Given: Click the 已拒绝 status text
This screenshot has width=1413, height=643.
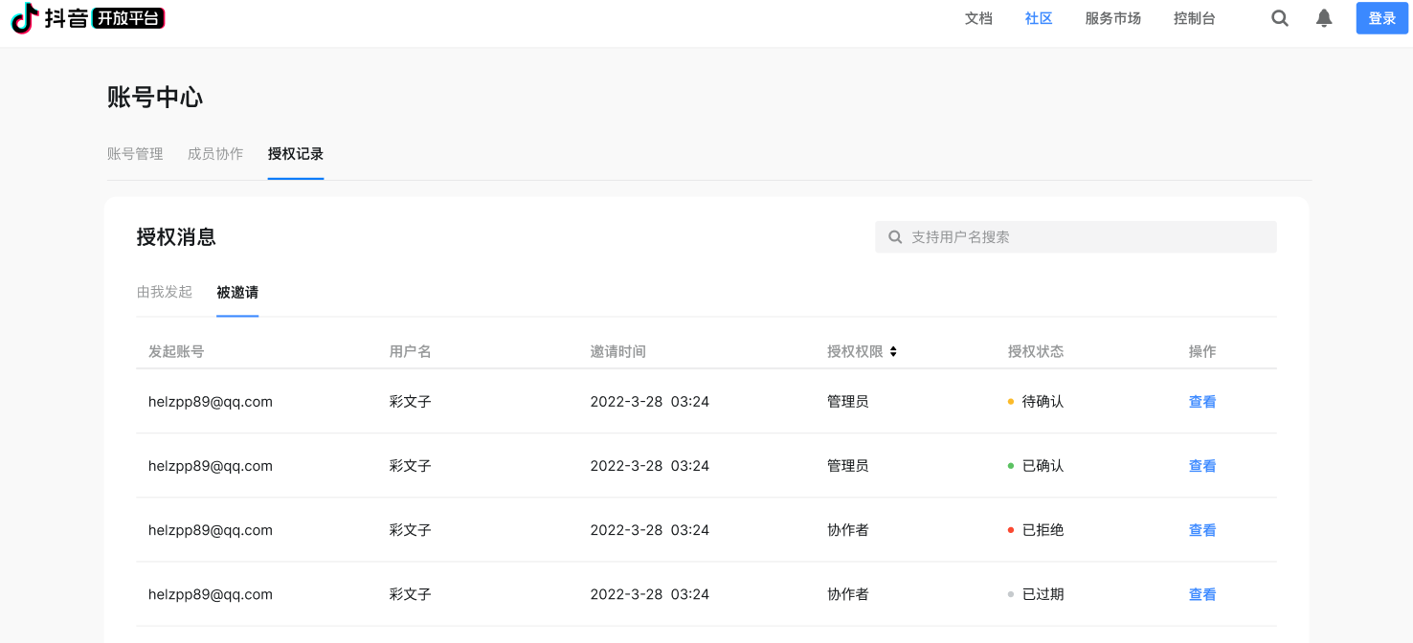Looking at the screenshot, I should point(1043,530).
